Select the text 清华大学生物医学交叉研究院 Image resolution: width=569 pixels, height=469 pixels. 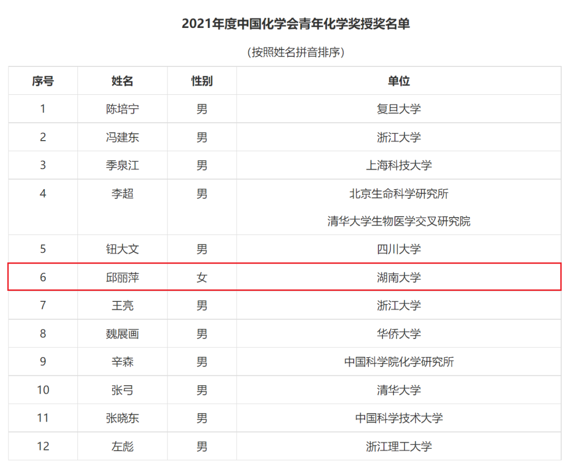click(399, 221)
